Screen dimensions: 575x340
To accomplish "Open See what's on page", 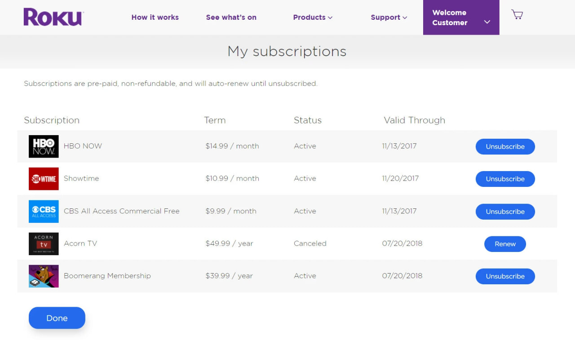I will 231,17.
